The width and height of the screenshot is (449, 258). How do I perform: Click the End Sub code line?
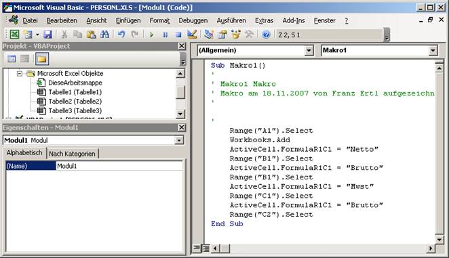pos(227,223)
